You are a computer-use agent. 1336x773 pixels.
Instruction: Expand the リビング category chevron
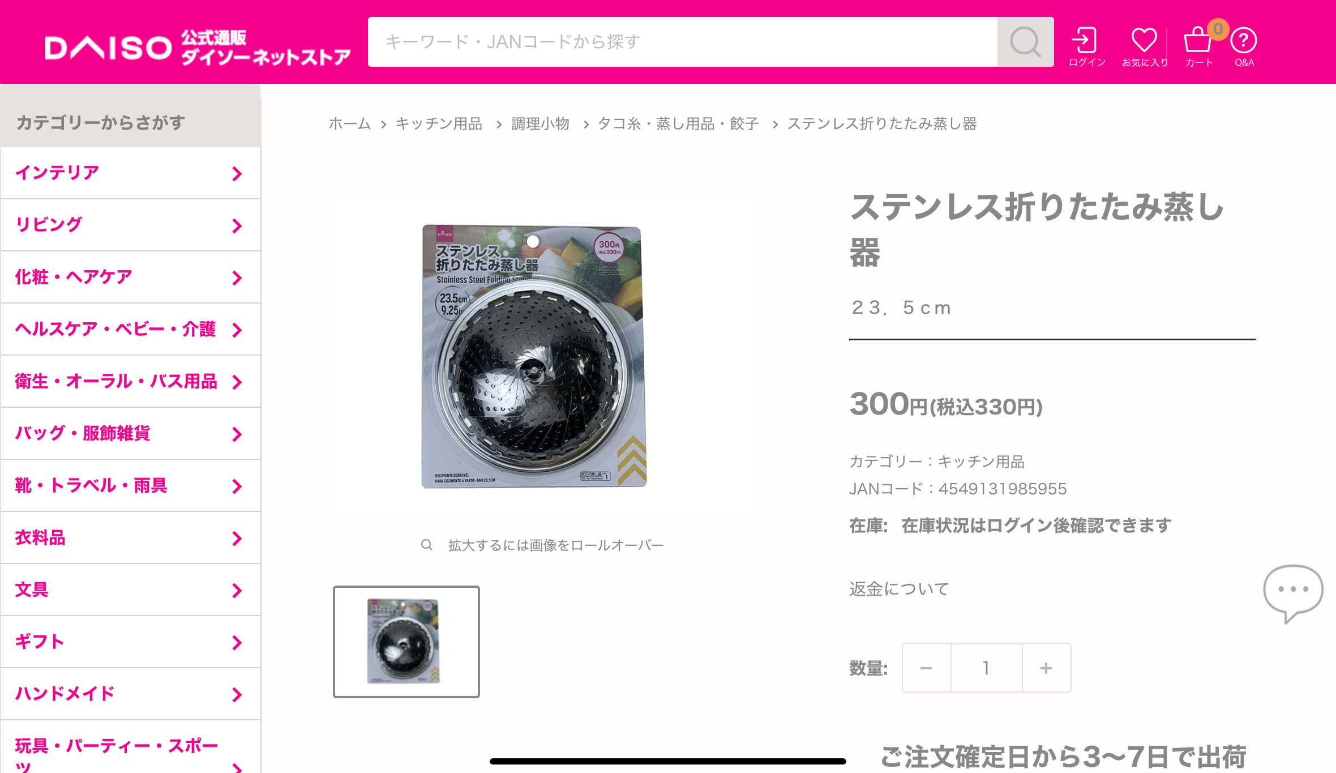[237, 226]
